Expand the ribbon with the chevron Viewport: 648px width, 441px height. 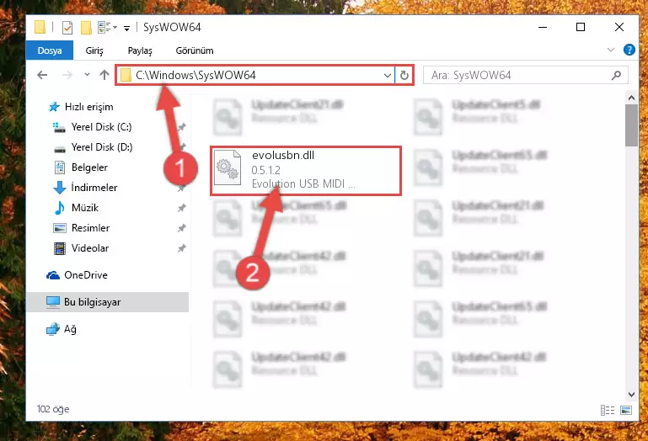tap(611, 50)
